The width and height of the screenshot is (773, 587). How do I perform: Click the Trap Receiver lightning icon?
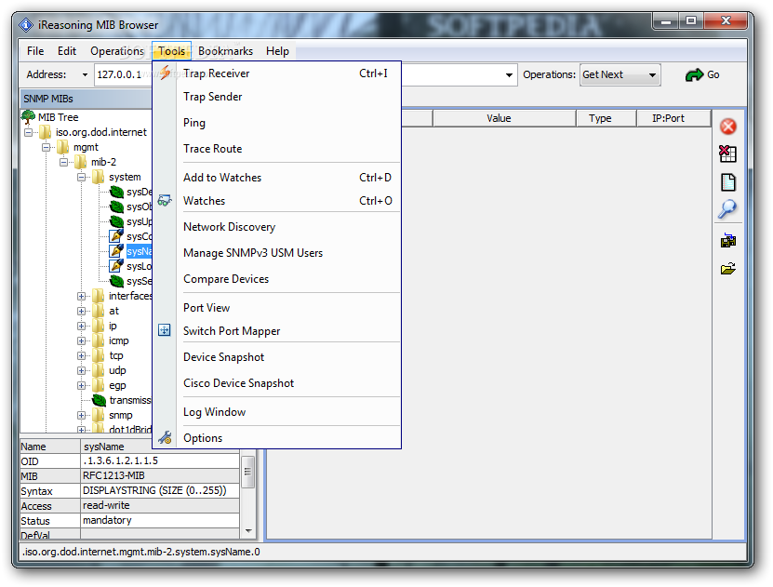[166, 73]
